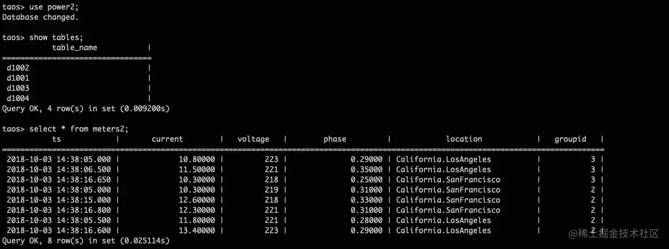
Task: Select table name d1003
Action: coord(18,88)
